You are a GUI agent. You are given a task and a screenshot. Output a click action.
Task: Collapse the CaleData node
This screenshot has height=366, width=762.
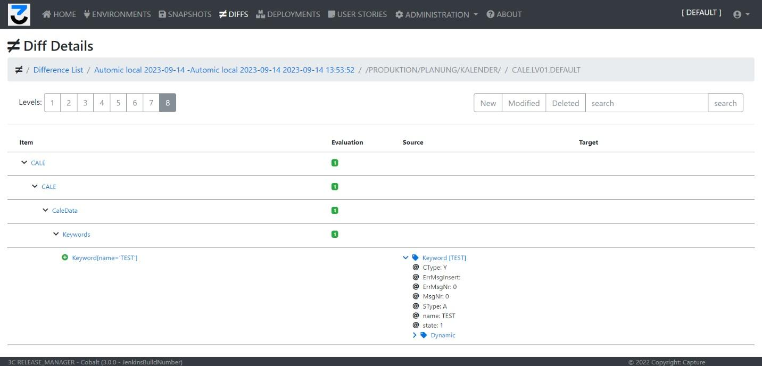point(45,210)
